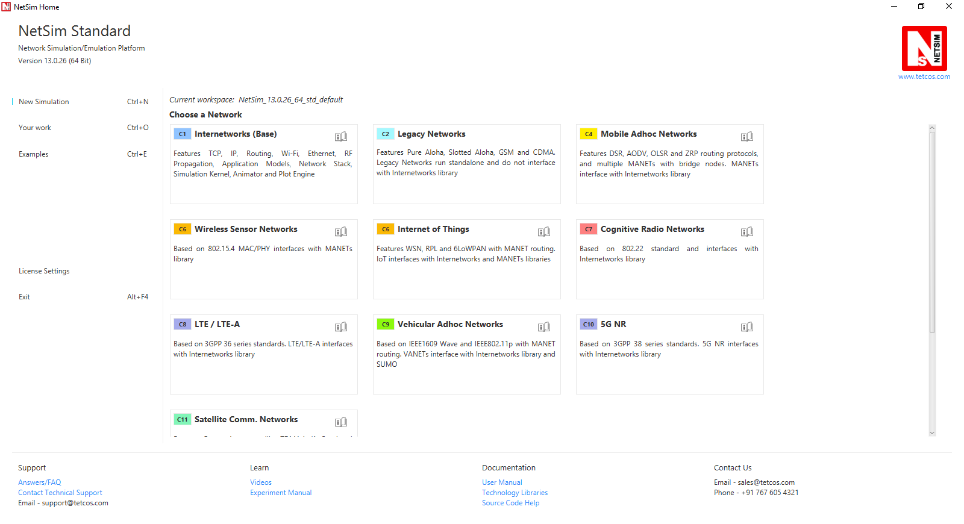Viewport: 964px width, 524px height.
Task: Open Answers/FAQ link
Action: click(x=40, y=482)
